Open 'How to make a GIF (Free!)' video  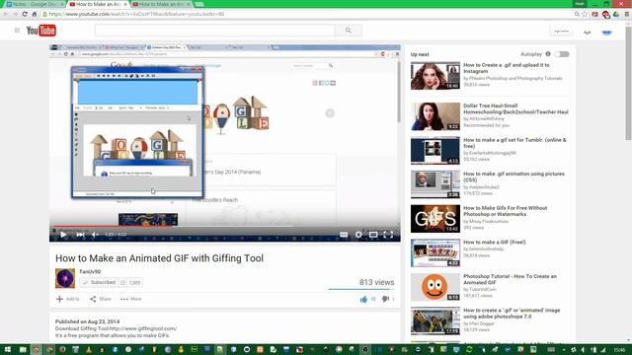pos(495,243)
